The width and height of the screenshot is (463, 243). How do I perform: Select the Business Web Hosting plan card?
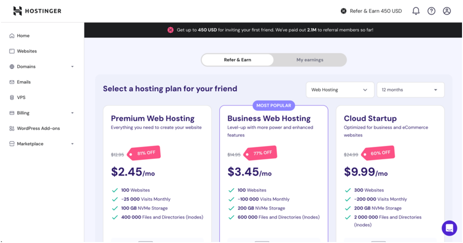coord(273,172)
